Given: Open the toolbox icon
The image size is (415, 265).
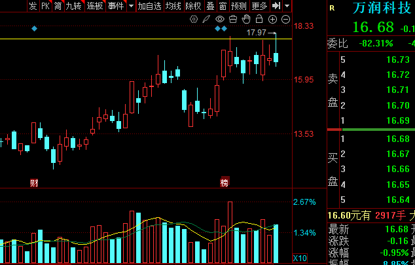Looking at the screenshot, I should [233, 19].
